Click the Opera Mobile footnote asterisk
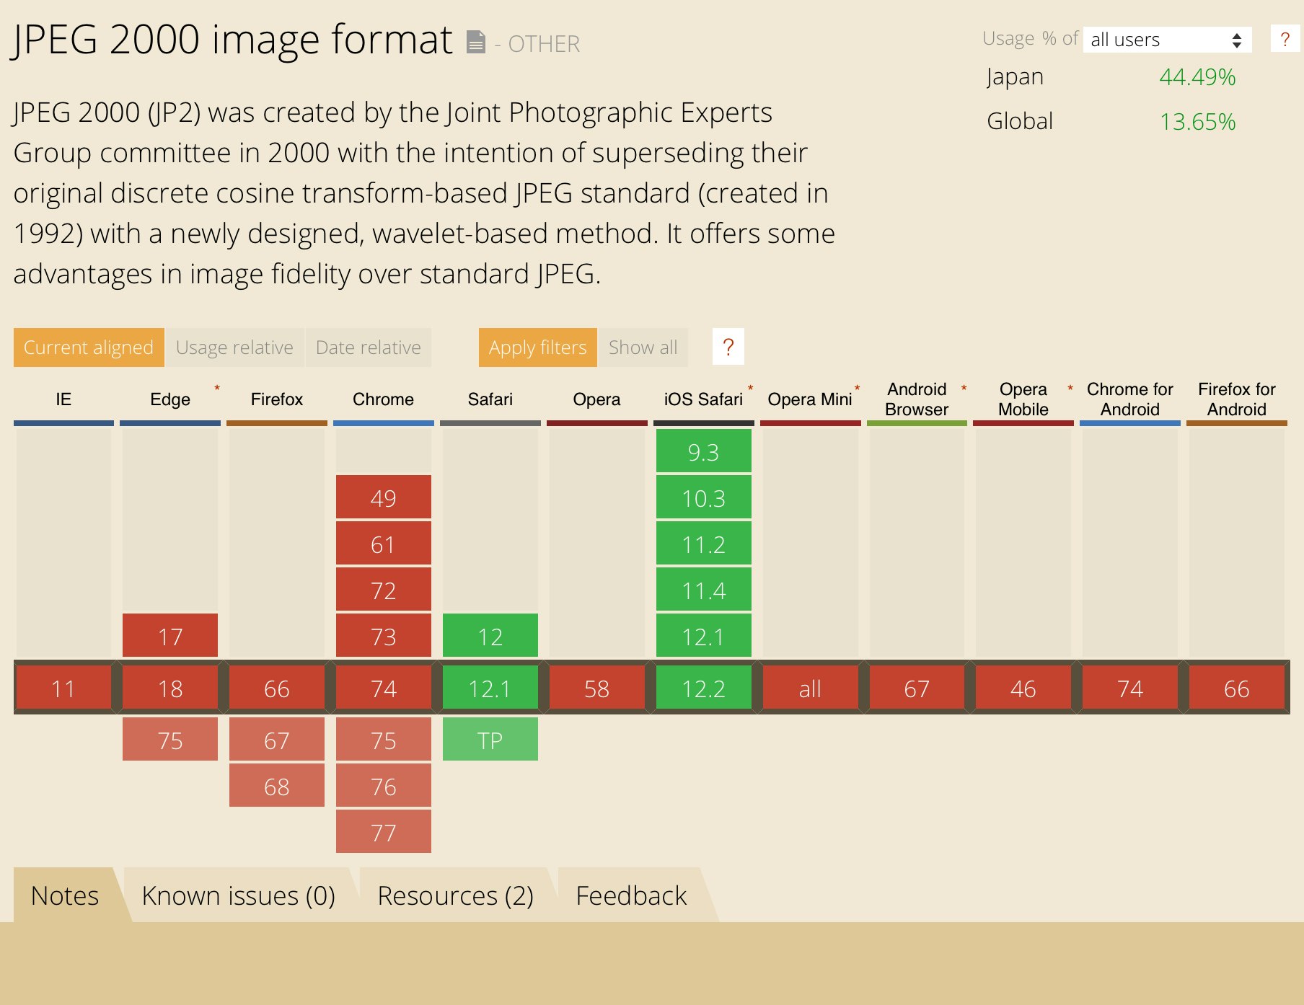1304x1005 pixels. pos(1070,389)
